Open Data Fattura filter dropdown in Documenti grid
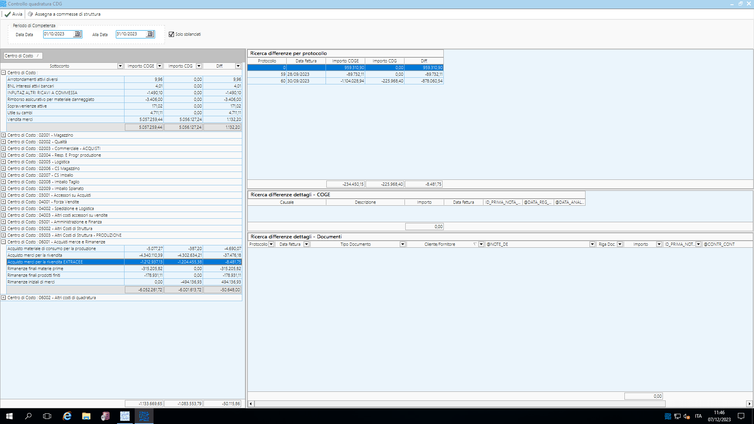This screenshot has height=424, width=754. click(x=306, y=244)
